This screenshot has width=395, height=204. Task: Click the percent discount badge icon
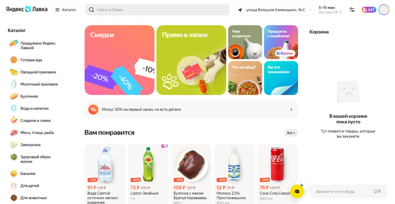point(93,110)
